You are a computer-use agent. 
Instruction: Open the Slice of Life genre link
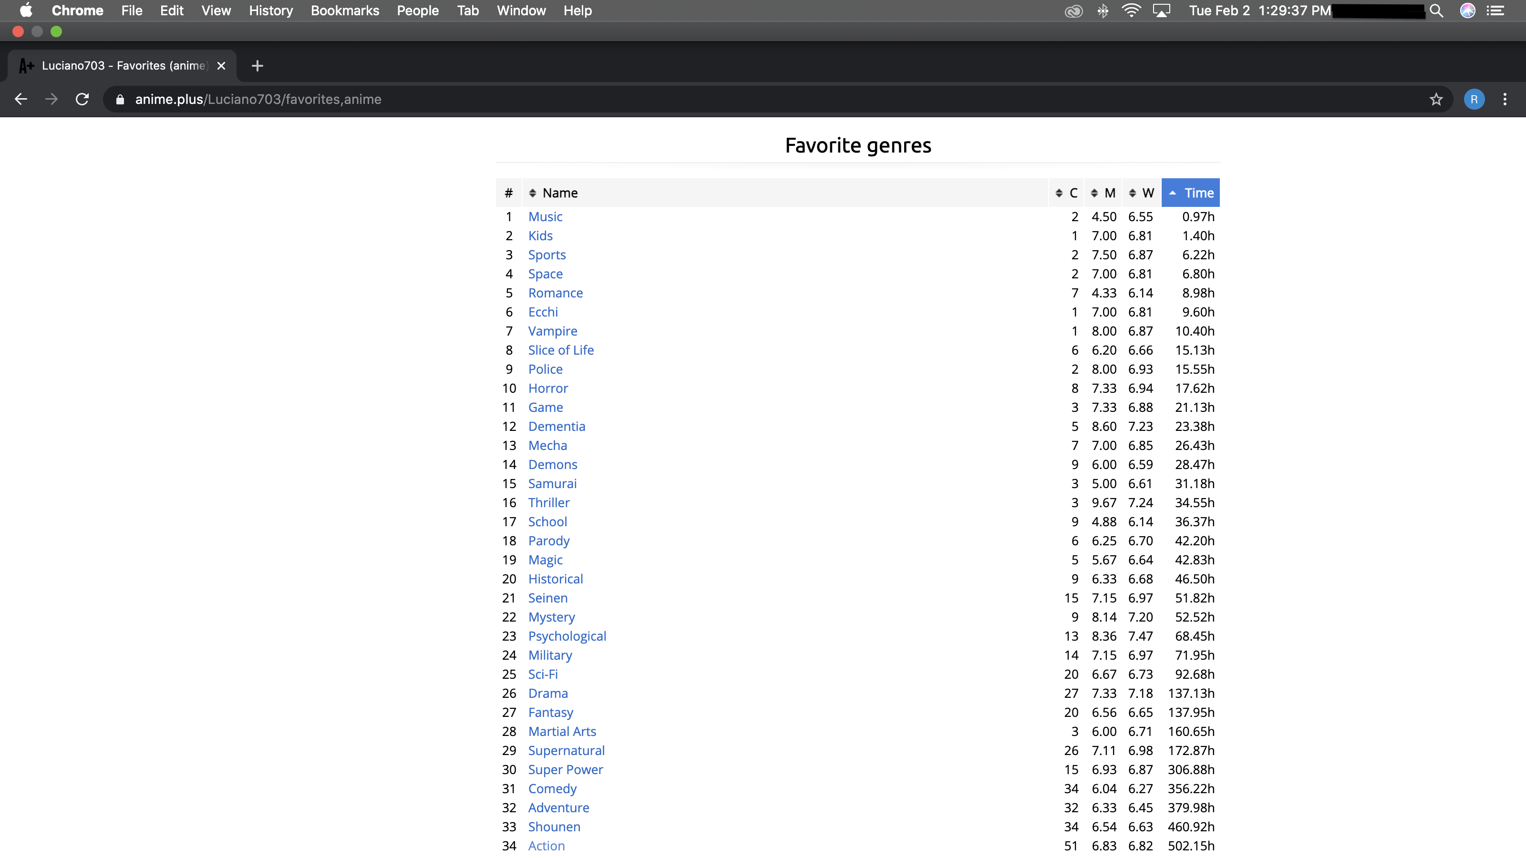pyautogui.click(x=560, y=350)
